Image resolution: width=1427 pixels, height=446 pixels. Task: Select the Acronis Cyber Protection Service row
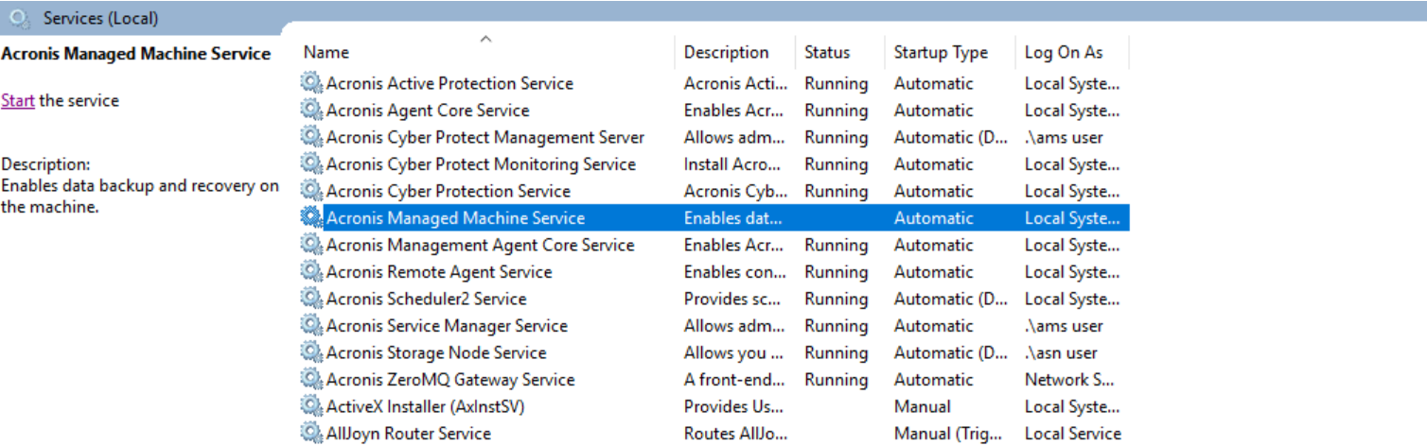[x=449, y=191]
